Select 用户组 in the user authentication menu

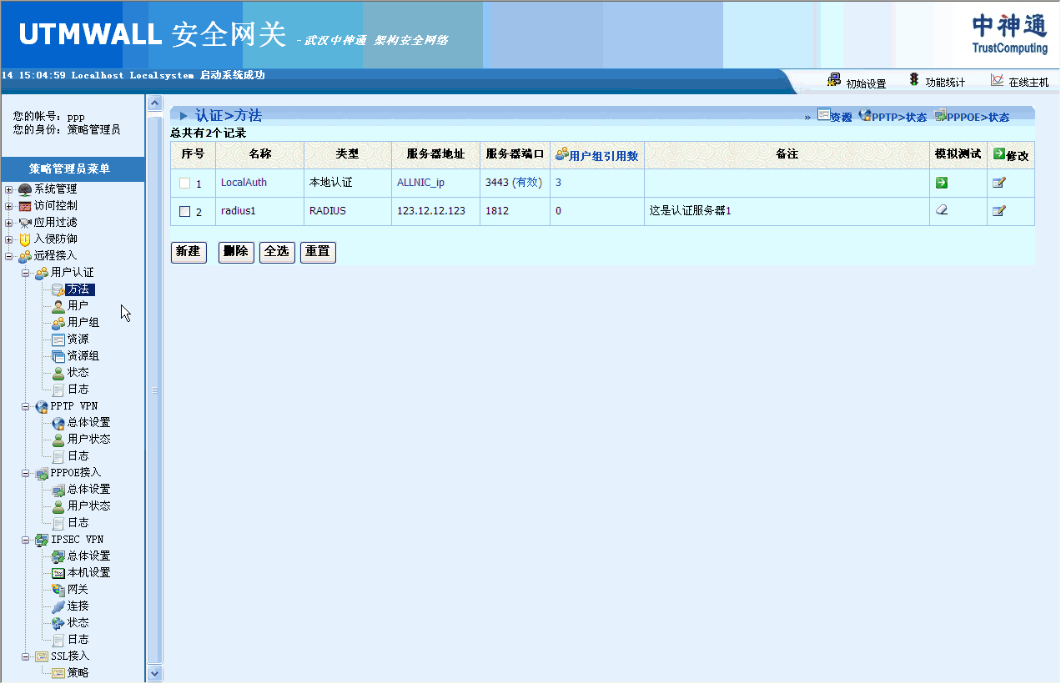coord(83,323)
